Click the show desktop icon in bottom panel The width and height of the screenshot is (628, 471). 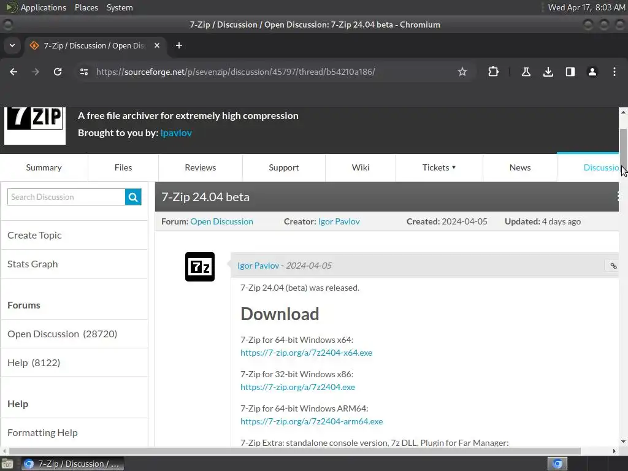pos(7,464)
